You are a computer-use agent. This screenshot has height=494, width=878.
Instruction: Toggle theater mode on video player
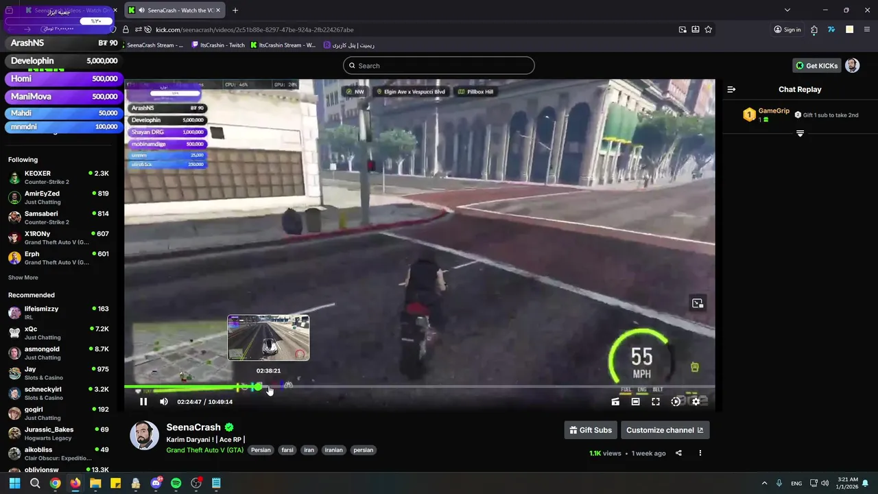tap(635, 402)
